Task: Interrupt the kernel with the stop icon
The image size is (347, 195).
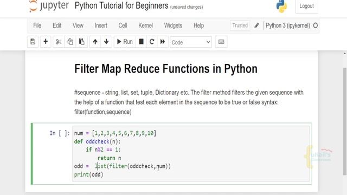Action: pyautogui.click(x=141, y=42)
